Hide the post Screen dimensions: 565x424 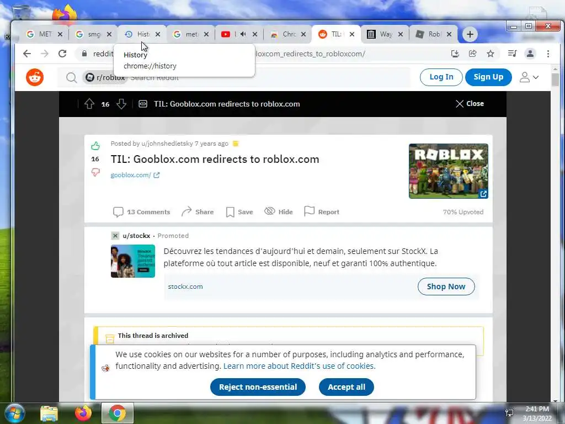pyautogui.click(x=279, y=211)
